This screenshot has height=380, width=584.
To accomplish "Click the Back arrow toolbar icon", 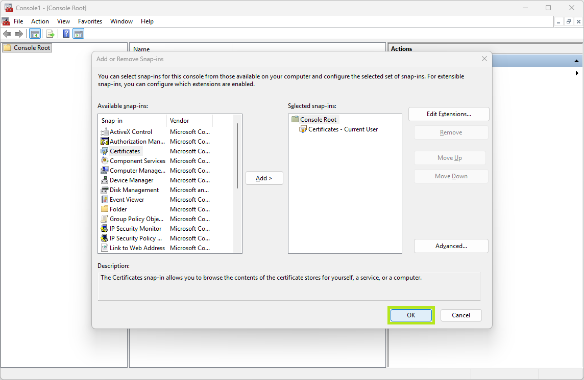I will coord(7,34).
